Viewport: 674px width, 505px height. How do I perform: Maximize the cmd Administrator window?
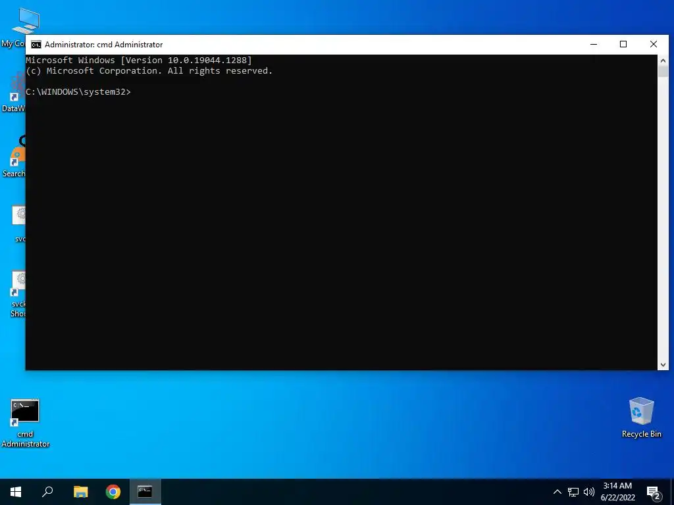click(x=623, y=44)
